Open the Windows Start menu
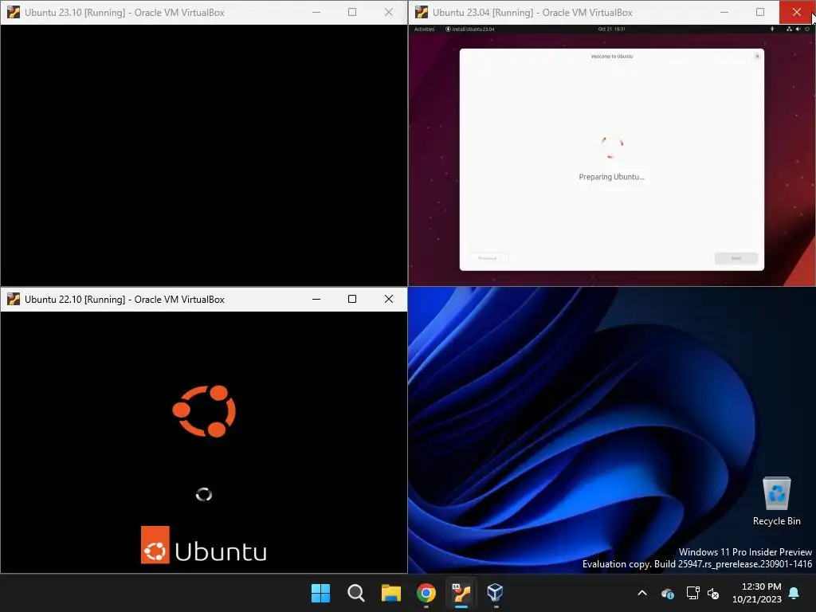 (x=320, y=593)
